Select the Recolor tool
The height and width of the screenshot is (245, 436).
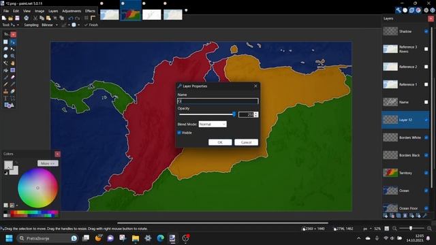pos(12,91)
